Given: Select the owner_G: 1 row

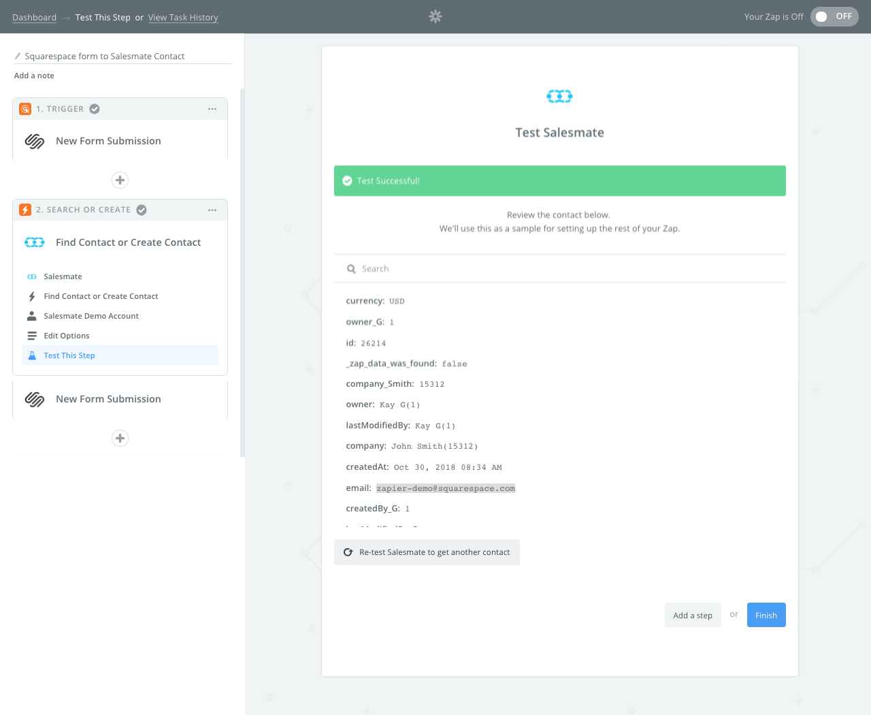Looking at the screenshot, I should [370, 322].
